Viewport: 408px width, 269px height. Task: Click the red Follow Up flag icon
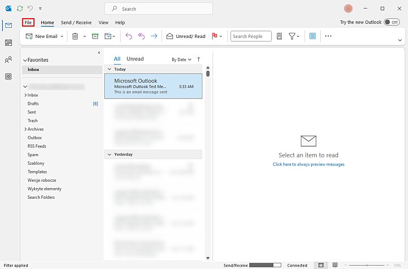pos(214,36)
